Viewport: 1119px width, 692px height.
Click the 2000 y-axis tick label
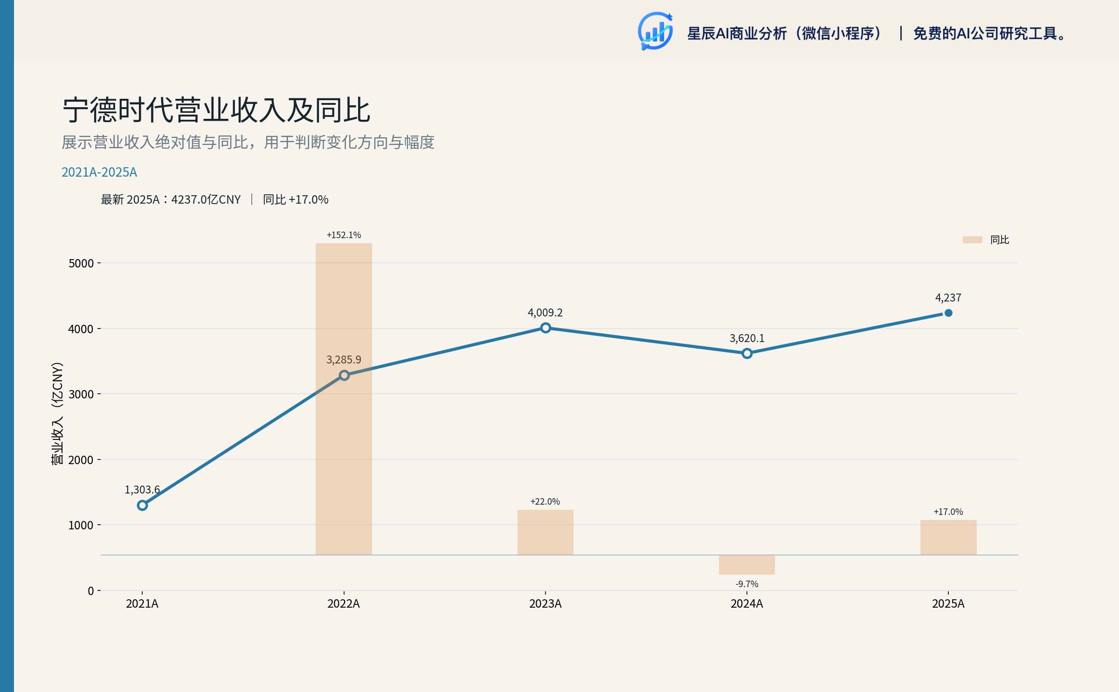pos(81,460)
